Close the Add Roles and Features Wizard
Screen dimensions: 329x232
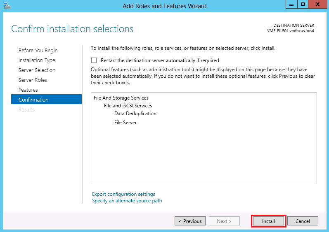pos(317,5)
